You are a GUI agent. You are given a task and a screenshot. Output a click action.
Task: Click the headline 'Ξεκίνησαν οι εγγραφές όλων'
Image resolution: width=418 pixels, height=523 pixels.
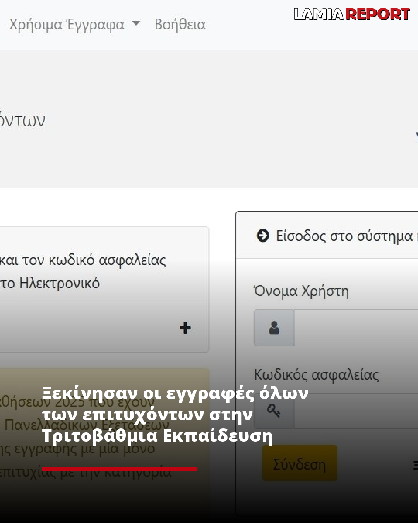175,393
